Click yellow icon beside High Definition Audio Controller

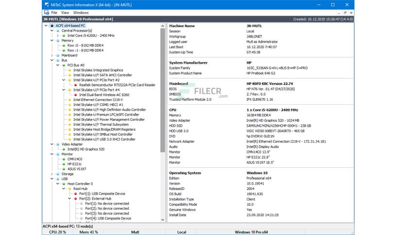(x=69, y=109)
